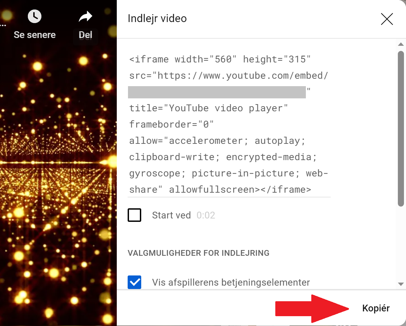The height and width of the screenshot is (326, 406).
Task: Click the youtube.com/embed URL line
Action: click(x=228, y=76)
